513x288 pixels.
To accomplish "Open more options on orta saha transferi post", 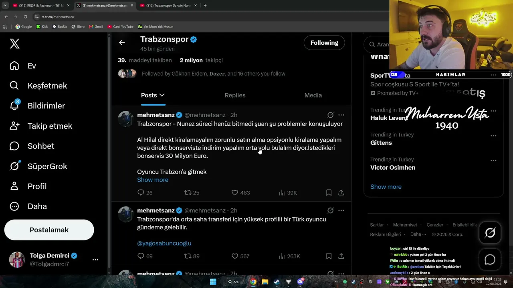I will 341,210.
